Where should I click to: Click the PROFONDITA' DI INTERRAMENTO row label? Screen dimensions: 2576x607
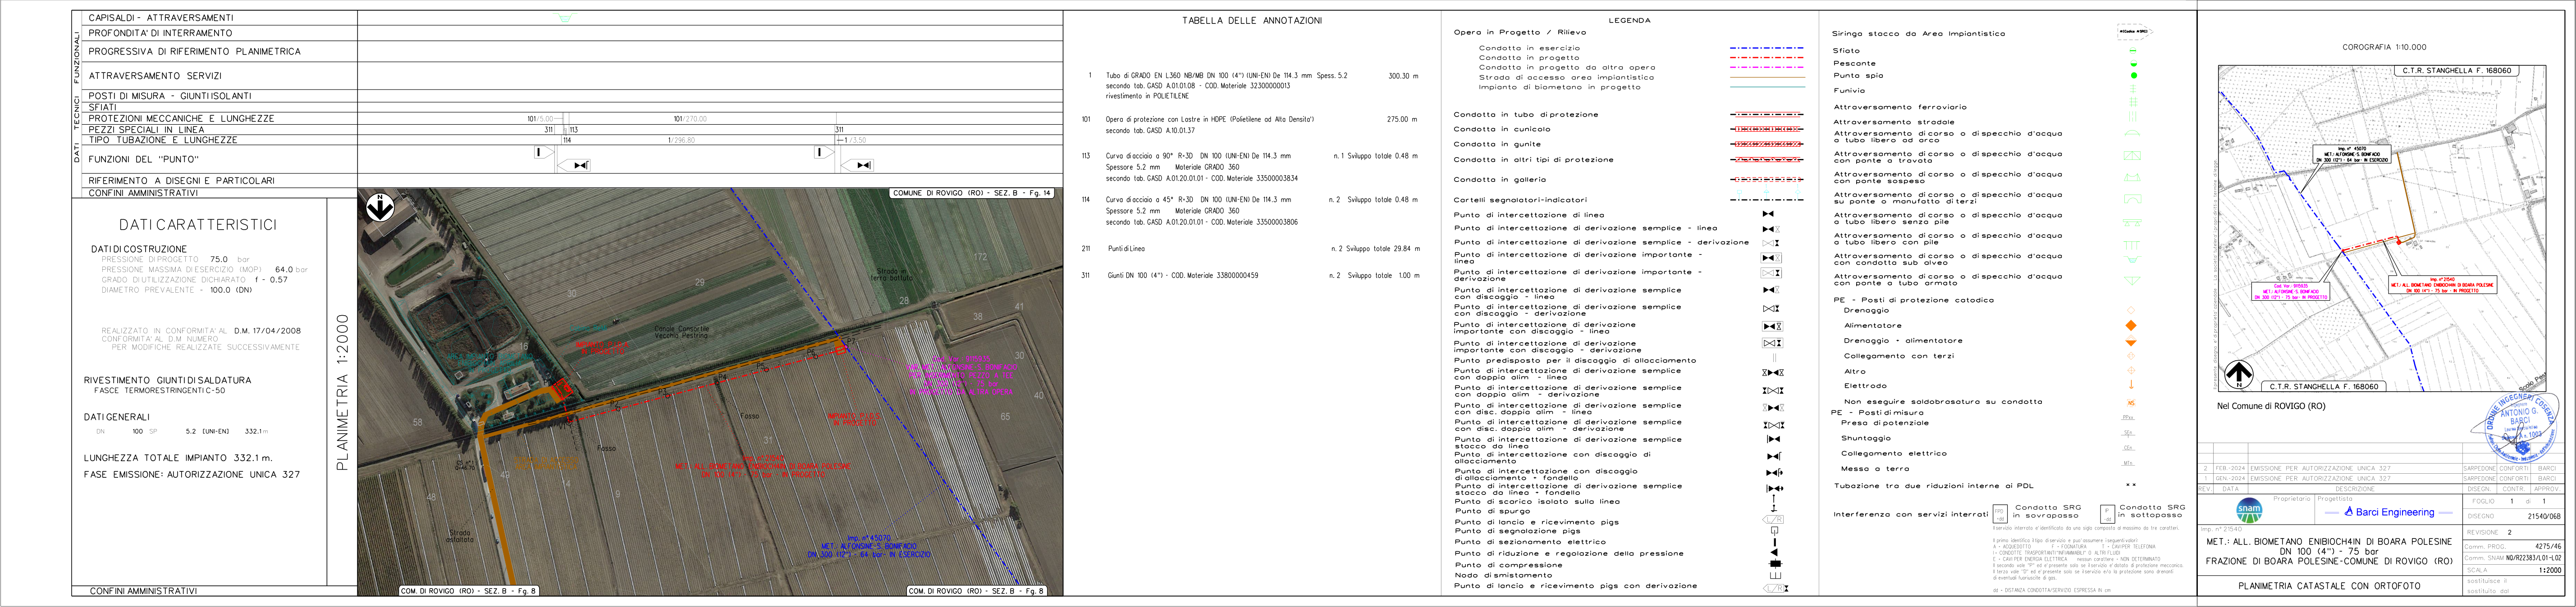(160, 33)
